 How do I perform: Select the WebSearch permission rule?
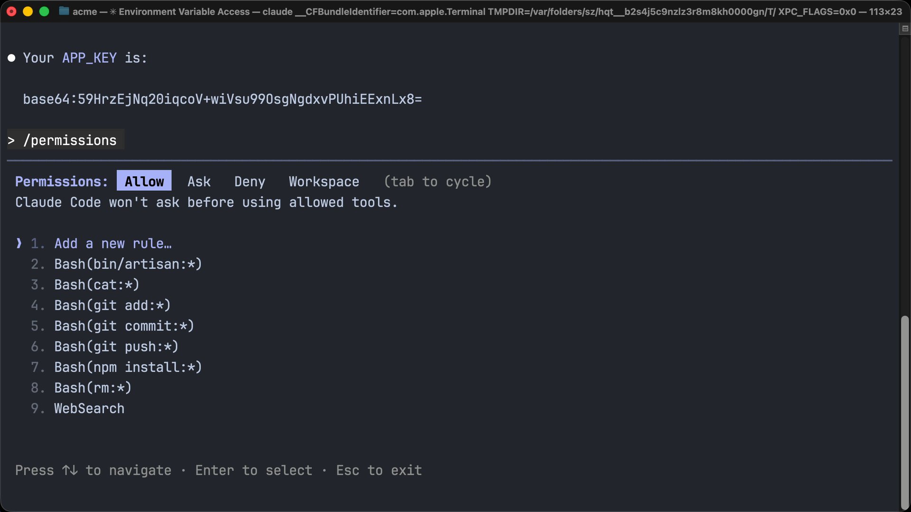[x=89, y=408]
